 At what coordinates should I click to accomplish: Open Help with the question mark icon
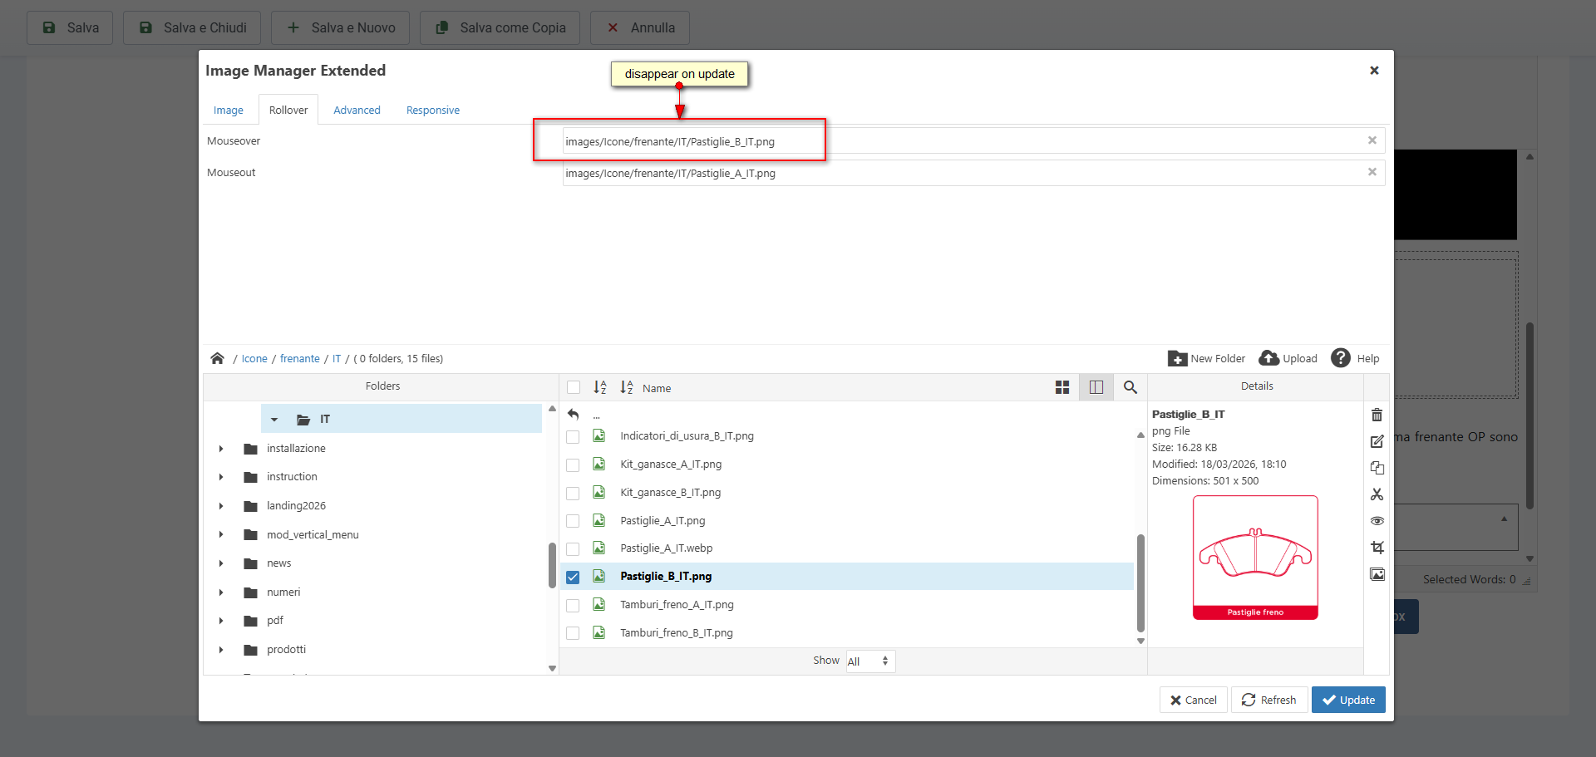tap(1341, 358)
